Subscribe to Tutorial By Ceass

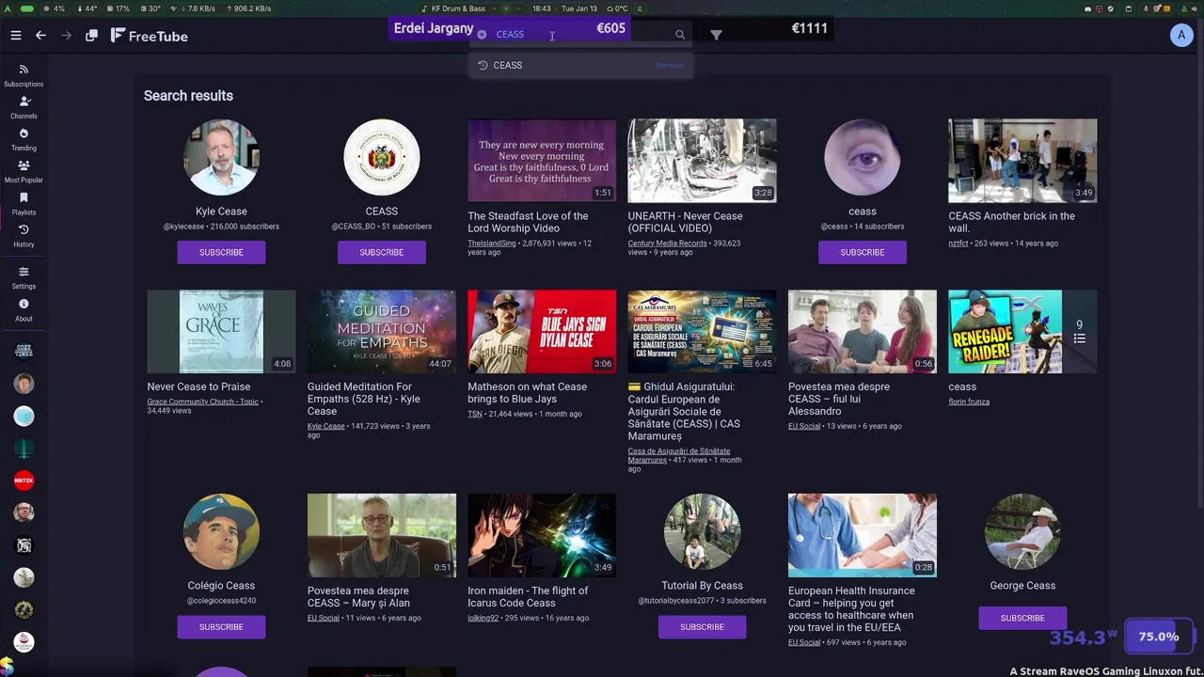click(x=702, y=626)
